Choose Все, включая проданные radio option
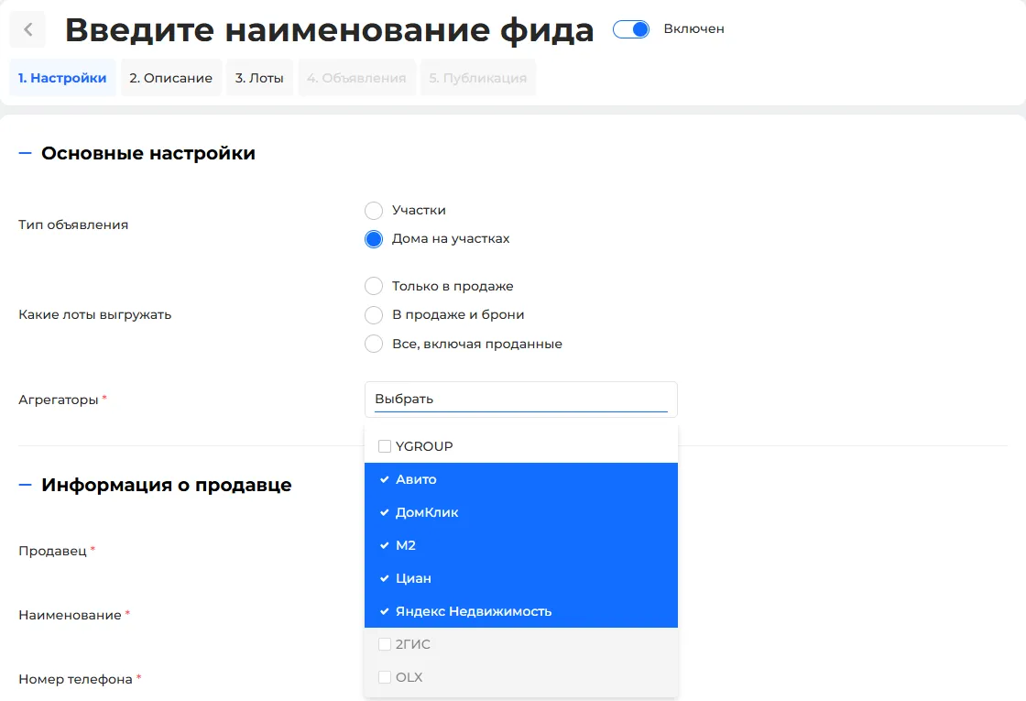 (374, 344)
